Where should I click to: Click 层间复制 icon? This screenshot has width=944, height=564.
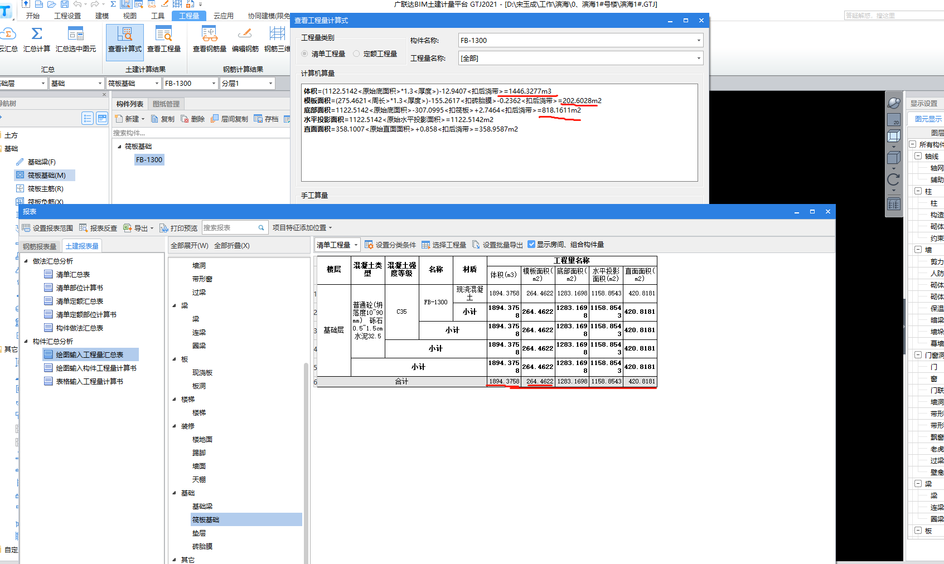215,119
